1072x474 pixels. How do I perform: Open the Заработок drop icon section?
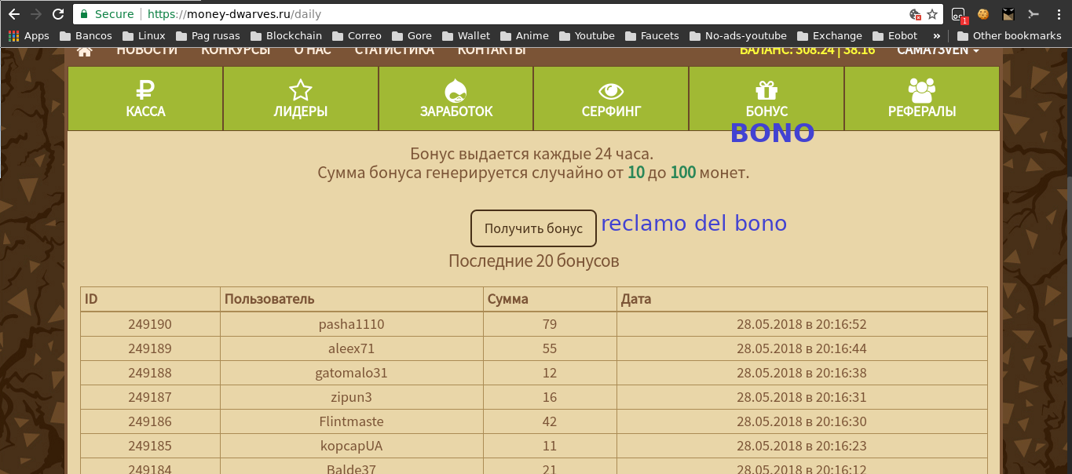[x=456, y=98]
